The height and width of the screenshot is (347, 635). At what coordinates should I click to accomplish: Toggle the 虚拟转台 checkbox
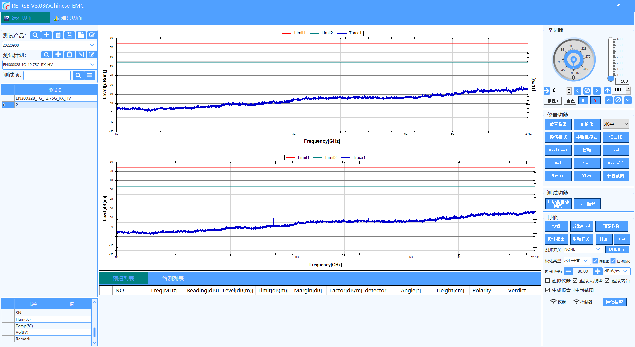607,281
